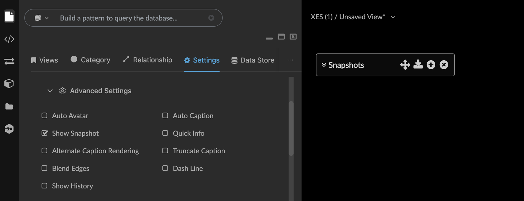The width and height of the screenshot is (524, 201).
Task: Collapse the Advanced Settings section
Action: (50, 91)
